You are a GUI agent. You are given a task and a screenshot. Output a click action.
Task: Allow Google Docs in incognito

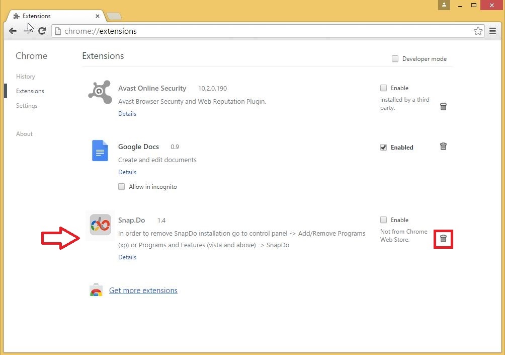pos(121,186)
